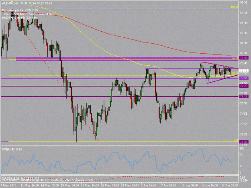Click the MACD scale value -2.216
The width and height of the screenshot is (251, 188).
pos(244,180)
